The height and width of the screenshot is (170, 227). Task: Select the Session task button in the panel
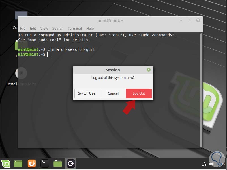coord(71,164)
